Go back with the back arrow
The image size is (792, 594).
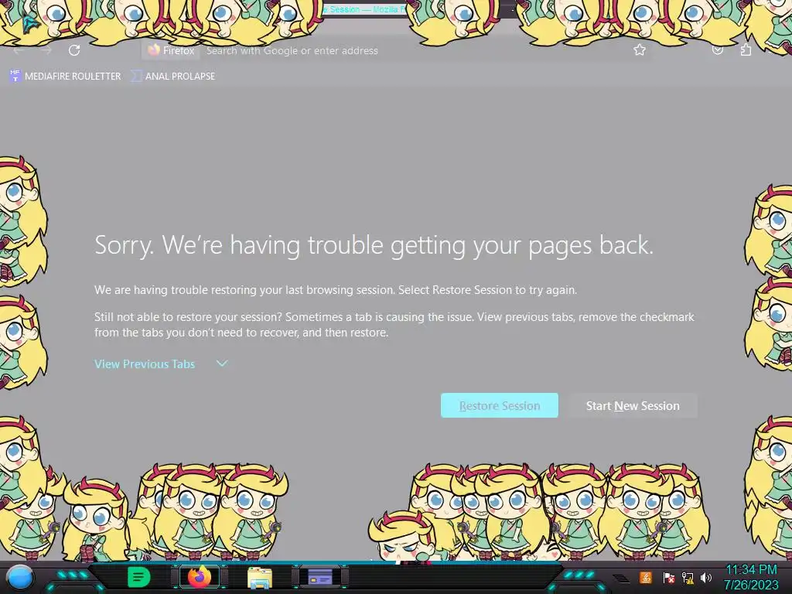tap(19, 50)
